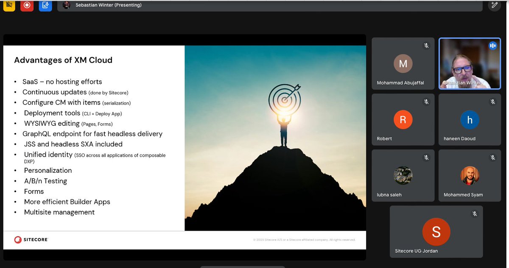The width and height of the screenshot is (509, 268).
Task: Click the slide copyright footer text
Action: (304, 240)
